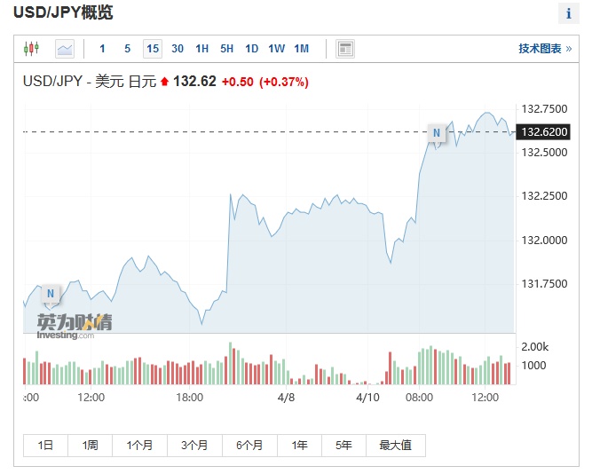Show the 最大值 time range
Image resolution: width=592 pixels, height=474 pixels.
coord(396,445)
